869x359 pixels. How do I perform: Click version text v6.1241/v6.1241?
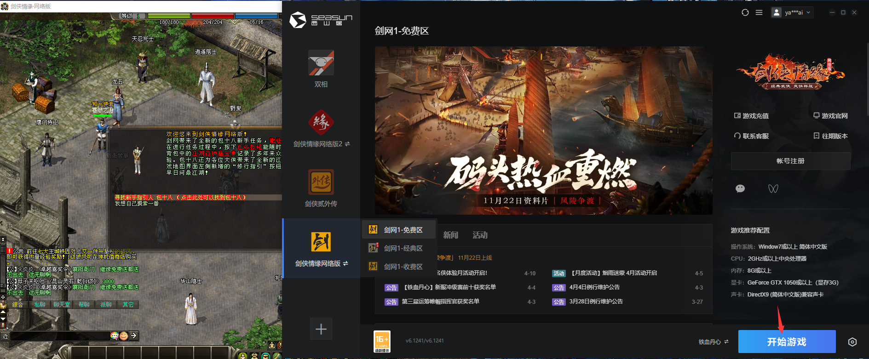[x=425, y=341]
